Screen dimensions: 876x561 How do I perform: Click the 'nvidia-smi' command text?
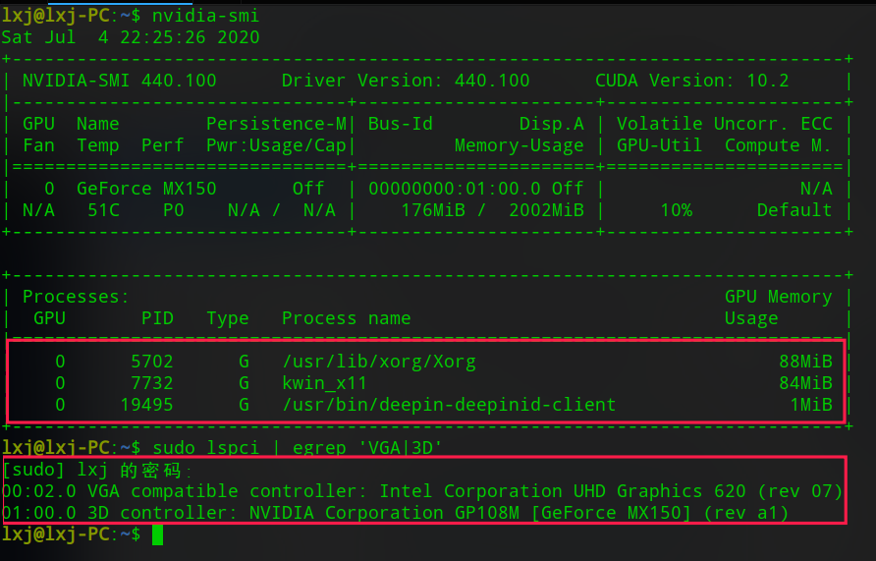[x=205, y=16]
